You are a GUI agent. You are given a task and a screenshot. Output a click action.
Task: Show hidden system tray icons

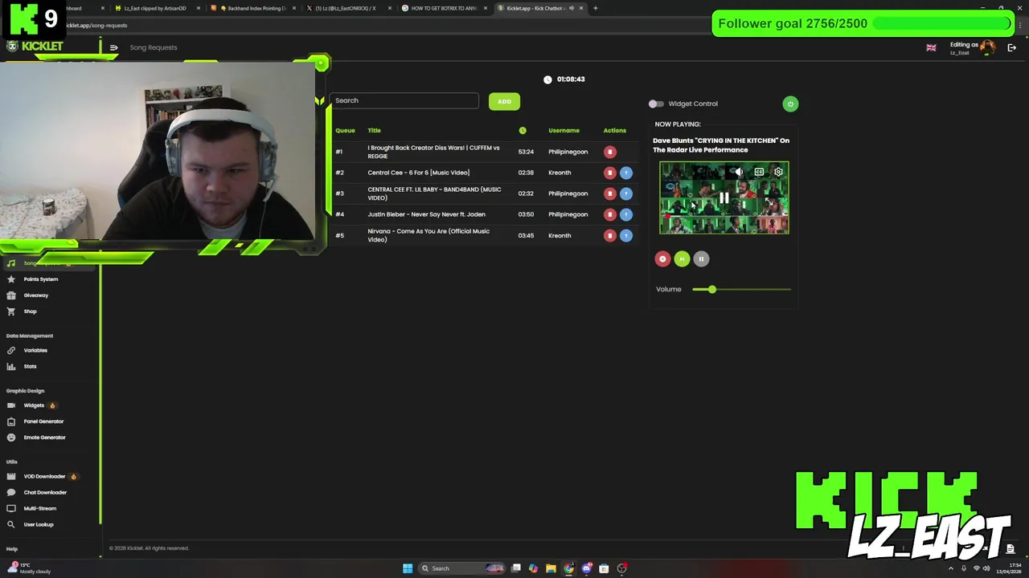(953, 568)
